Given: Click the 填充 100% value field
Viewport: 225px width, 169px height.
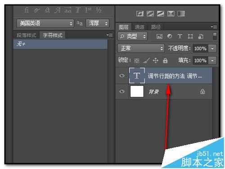Looking at the screenshot, I should tap(200, 60).
